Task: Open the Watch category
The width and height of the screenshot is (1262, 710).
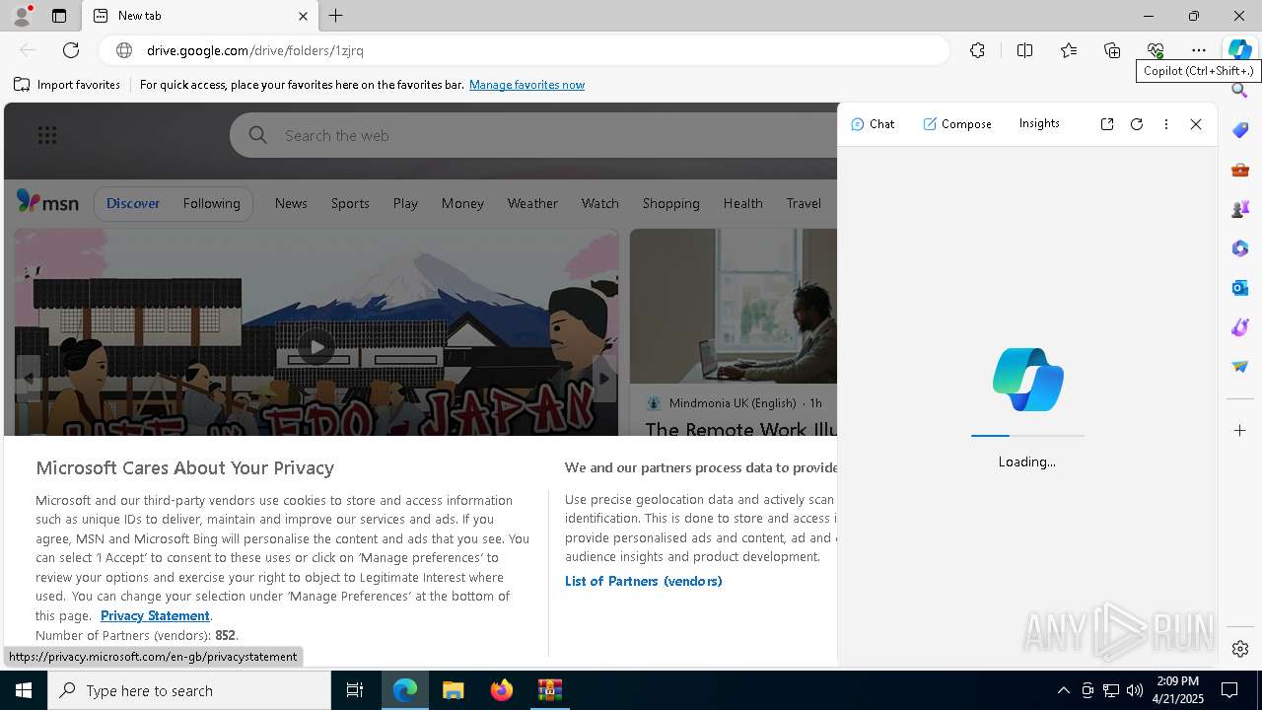Action: [599, 203]
